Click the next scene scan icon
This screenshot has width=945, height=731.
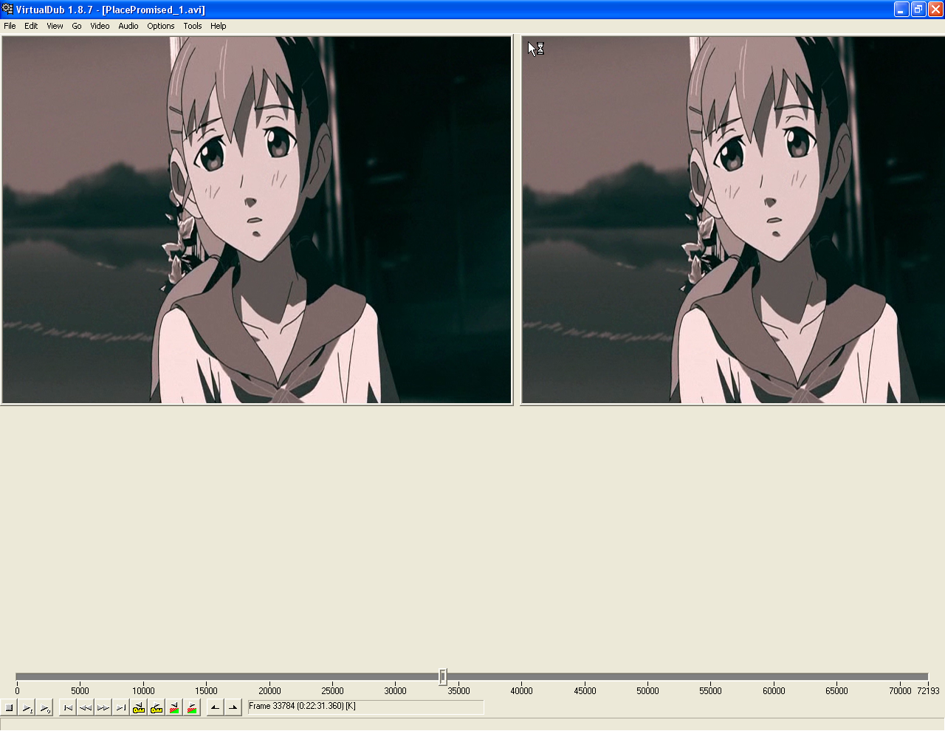coord(192,707)
